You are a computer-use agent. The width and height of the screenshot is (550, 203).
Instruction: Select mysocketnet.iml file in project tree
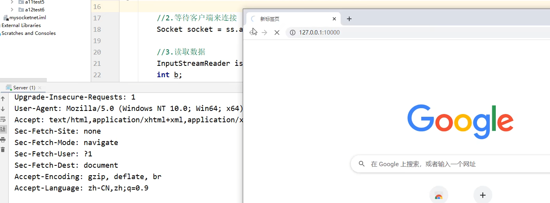tap(27, 18)
